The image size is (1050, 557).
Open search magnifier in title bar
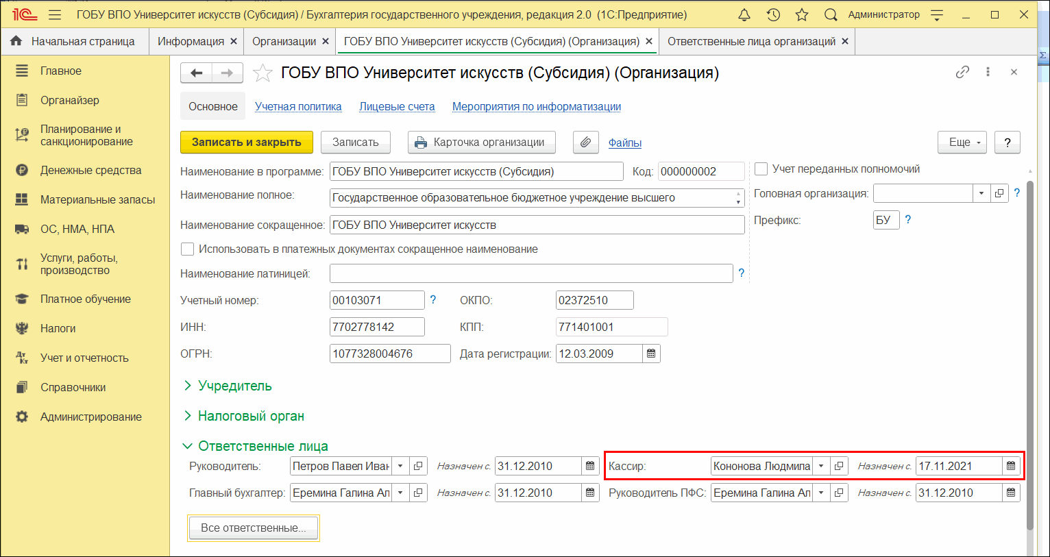point(831,14)
